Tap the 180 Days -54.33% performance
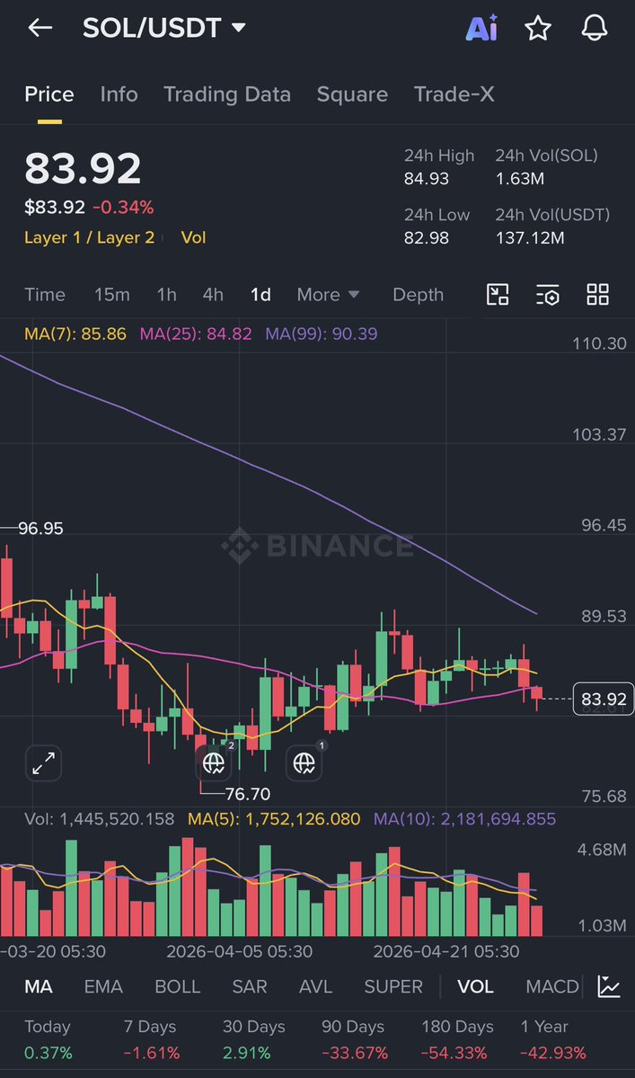Screen dimensions: 635x1078 pos(457,1039)
